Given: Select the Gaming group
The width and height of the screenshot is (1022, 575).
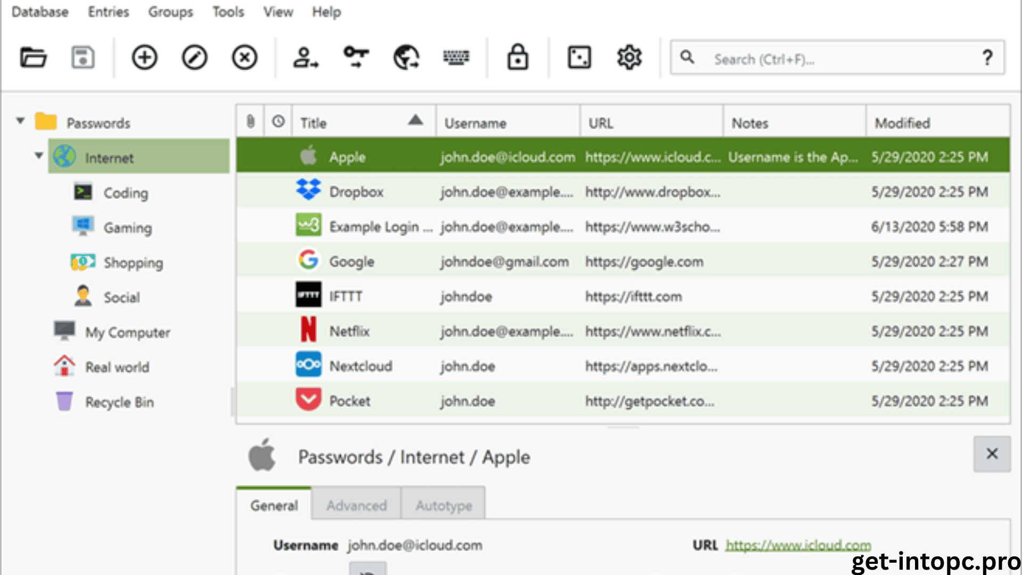Looking at the screenshot, I should (x=128, y=228).
